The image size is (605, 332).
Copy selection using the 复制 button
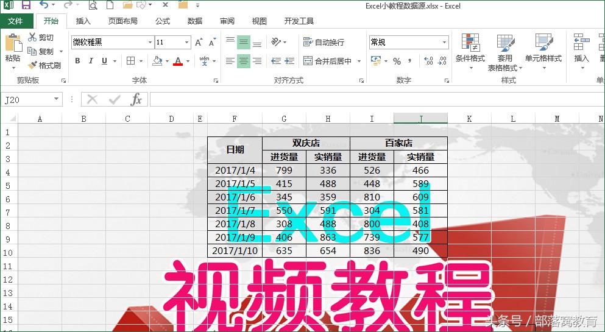pyautogui.click(x=41, y=51)
